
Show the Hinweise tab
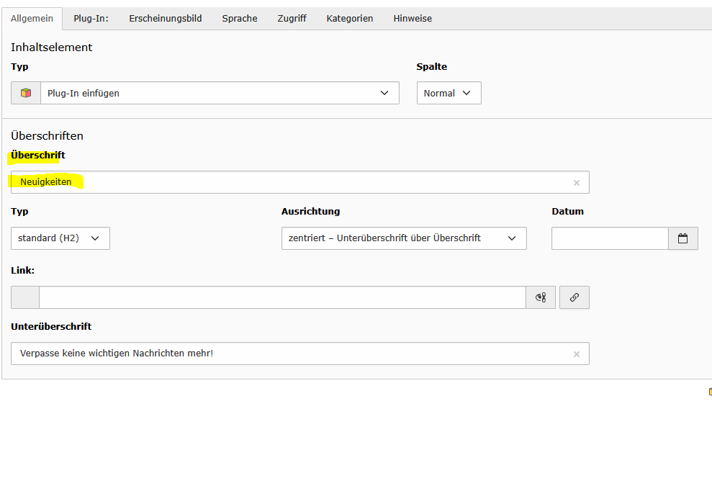coord(413,19)
